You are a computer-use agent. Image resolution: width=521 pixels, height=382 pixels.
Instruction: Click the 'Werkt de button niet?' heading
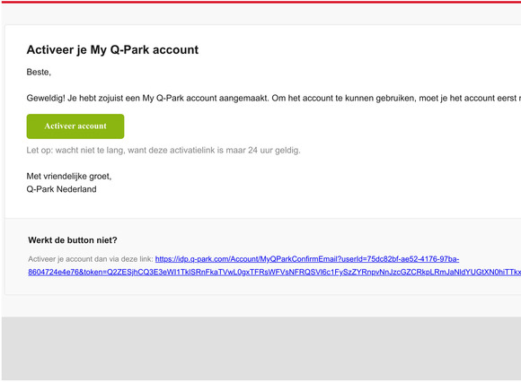click(x=73, y=240)
